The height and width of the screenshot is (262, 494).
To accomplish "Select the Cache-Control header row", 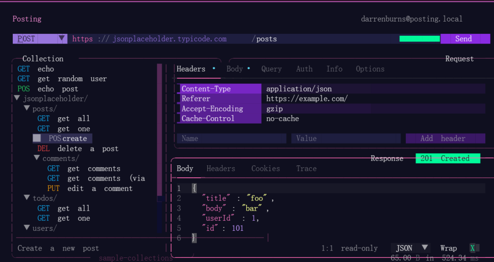I will pos(331,118).
